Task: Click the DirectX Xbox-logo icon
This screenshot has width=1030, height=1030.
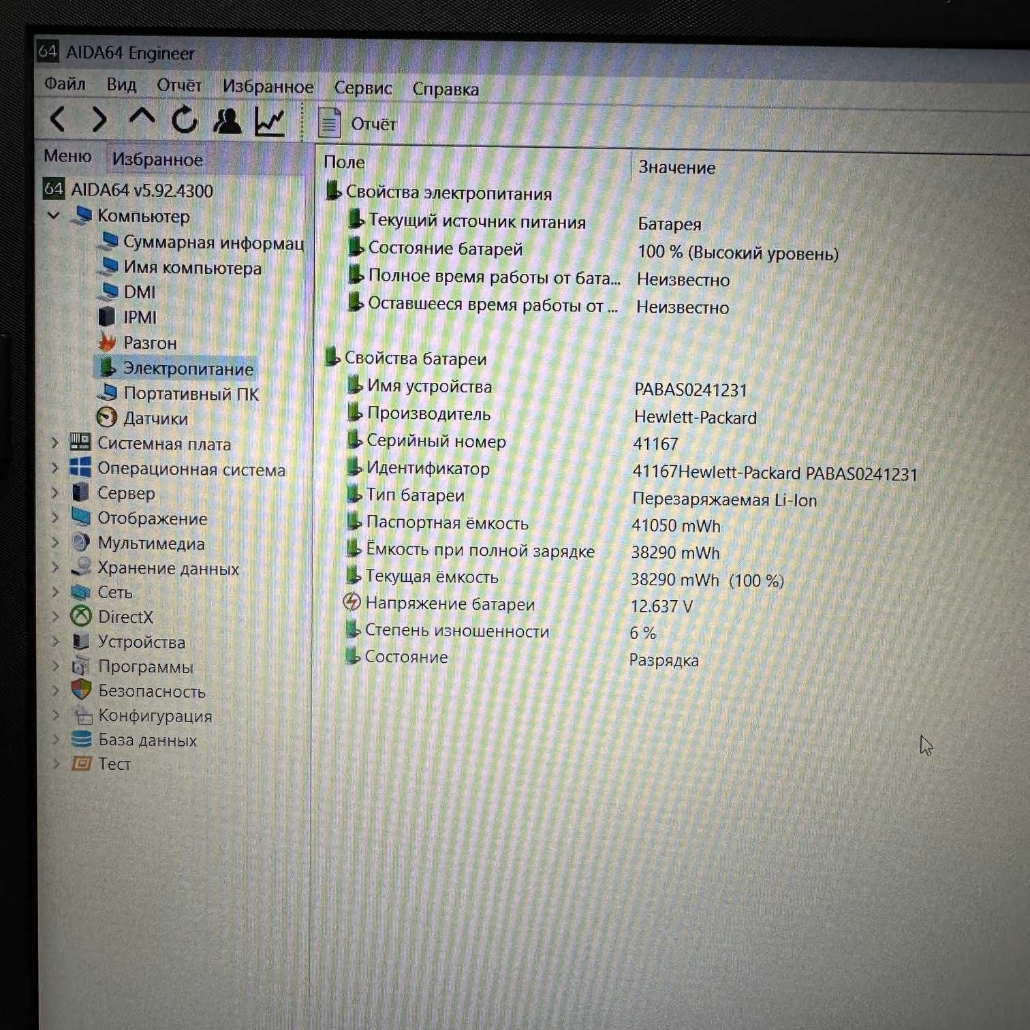Action: pos(81,617)
